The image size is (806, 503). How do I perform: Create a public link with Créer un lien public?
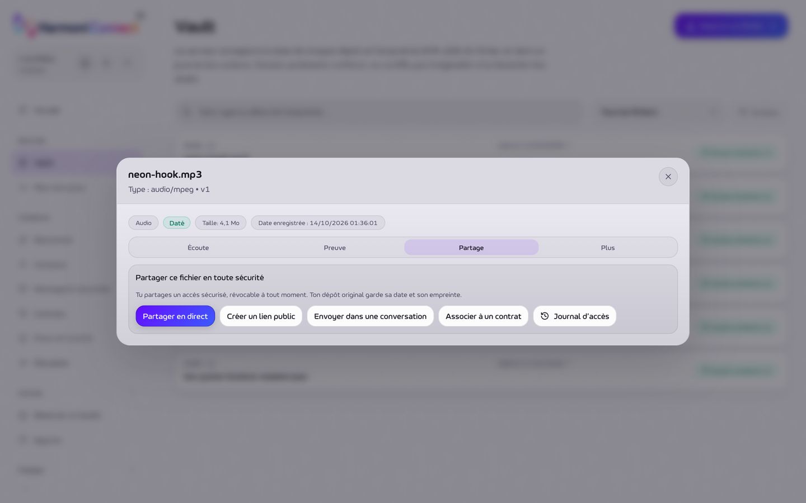click(x=261, y=316)
